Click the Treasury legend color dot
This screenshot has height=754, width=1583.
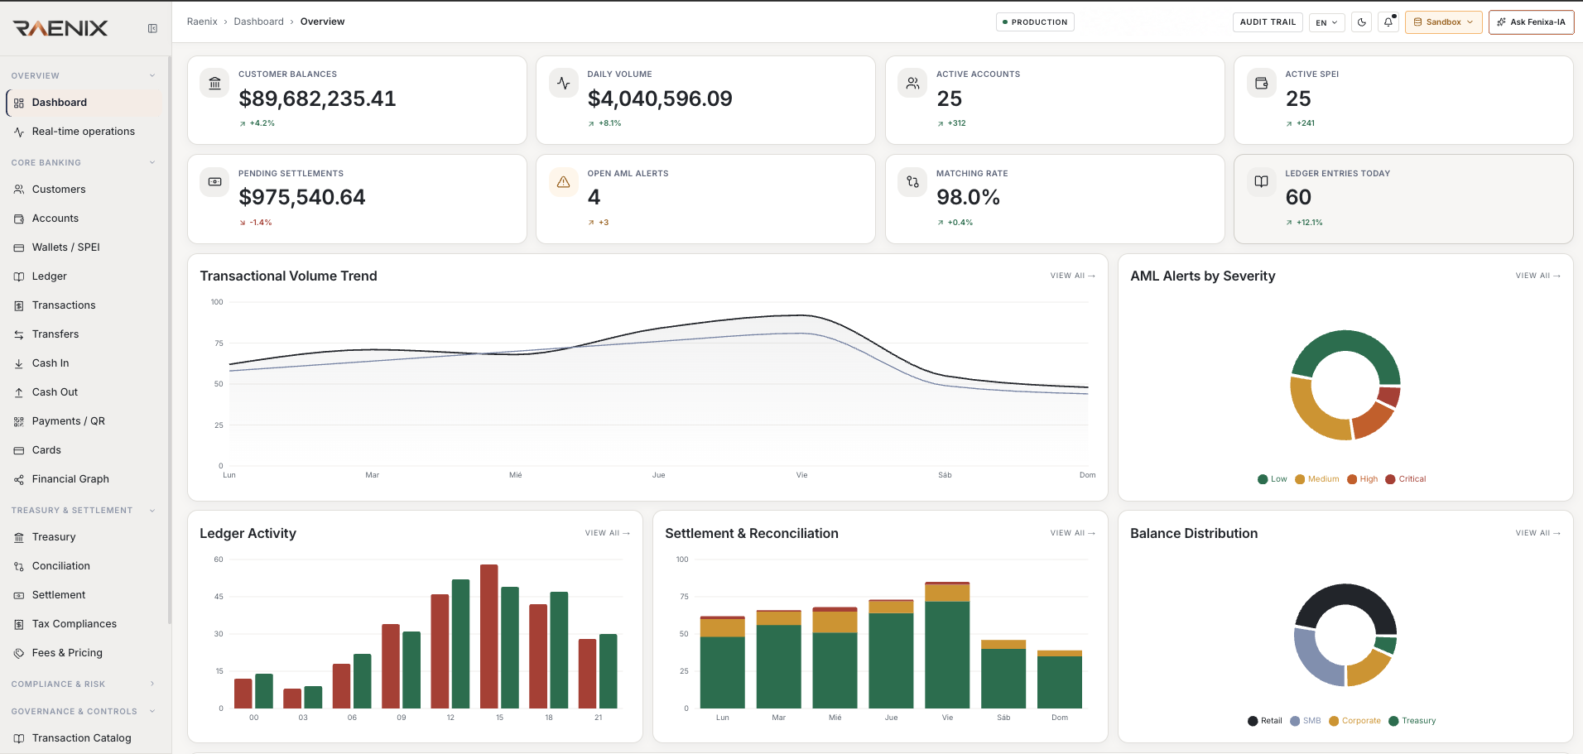(1393, 721)
